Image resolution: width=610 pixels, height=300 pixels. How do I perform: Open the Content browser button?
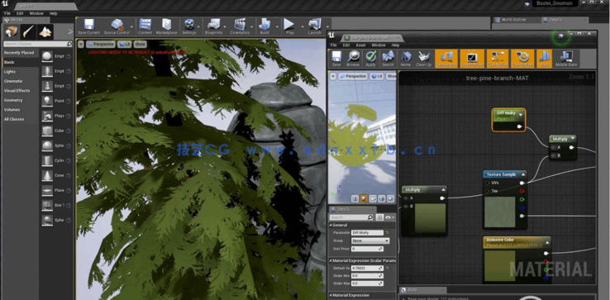click(x=145, y=26)
